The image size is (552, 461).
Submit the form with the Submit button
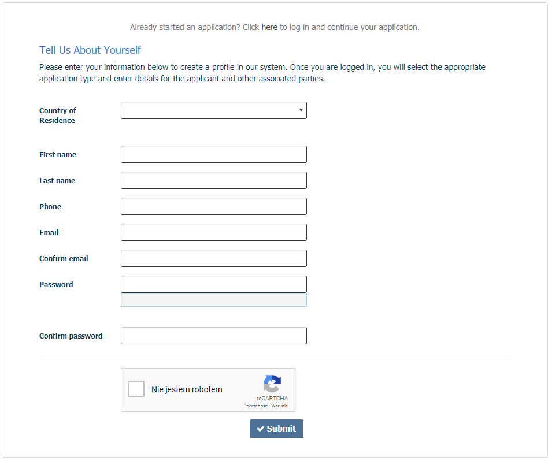click(x=276, y=429)
